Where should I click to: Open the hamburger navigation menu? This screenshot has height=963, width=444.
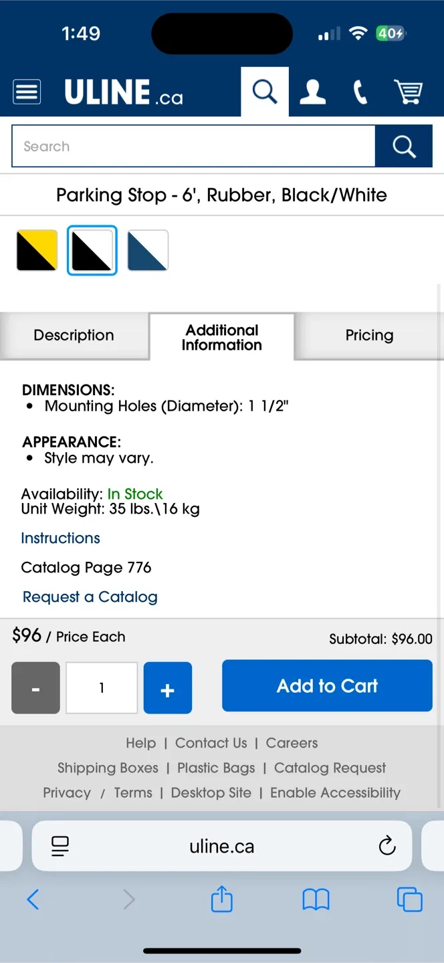coord(27,92)
